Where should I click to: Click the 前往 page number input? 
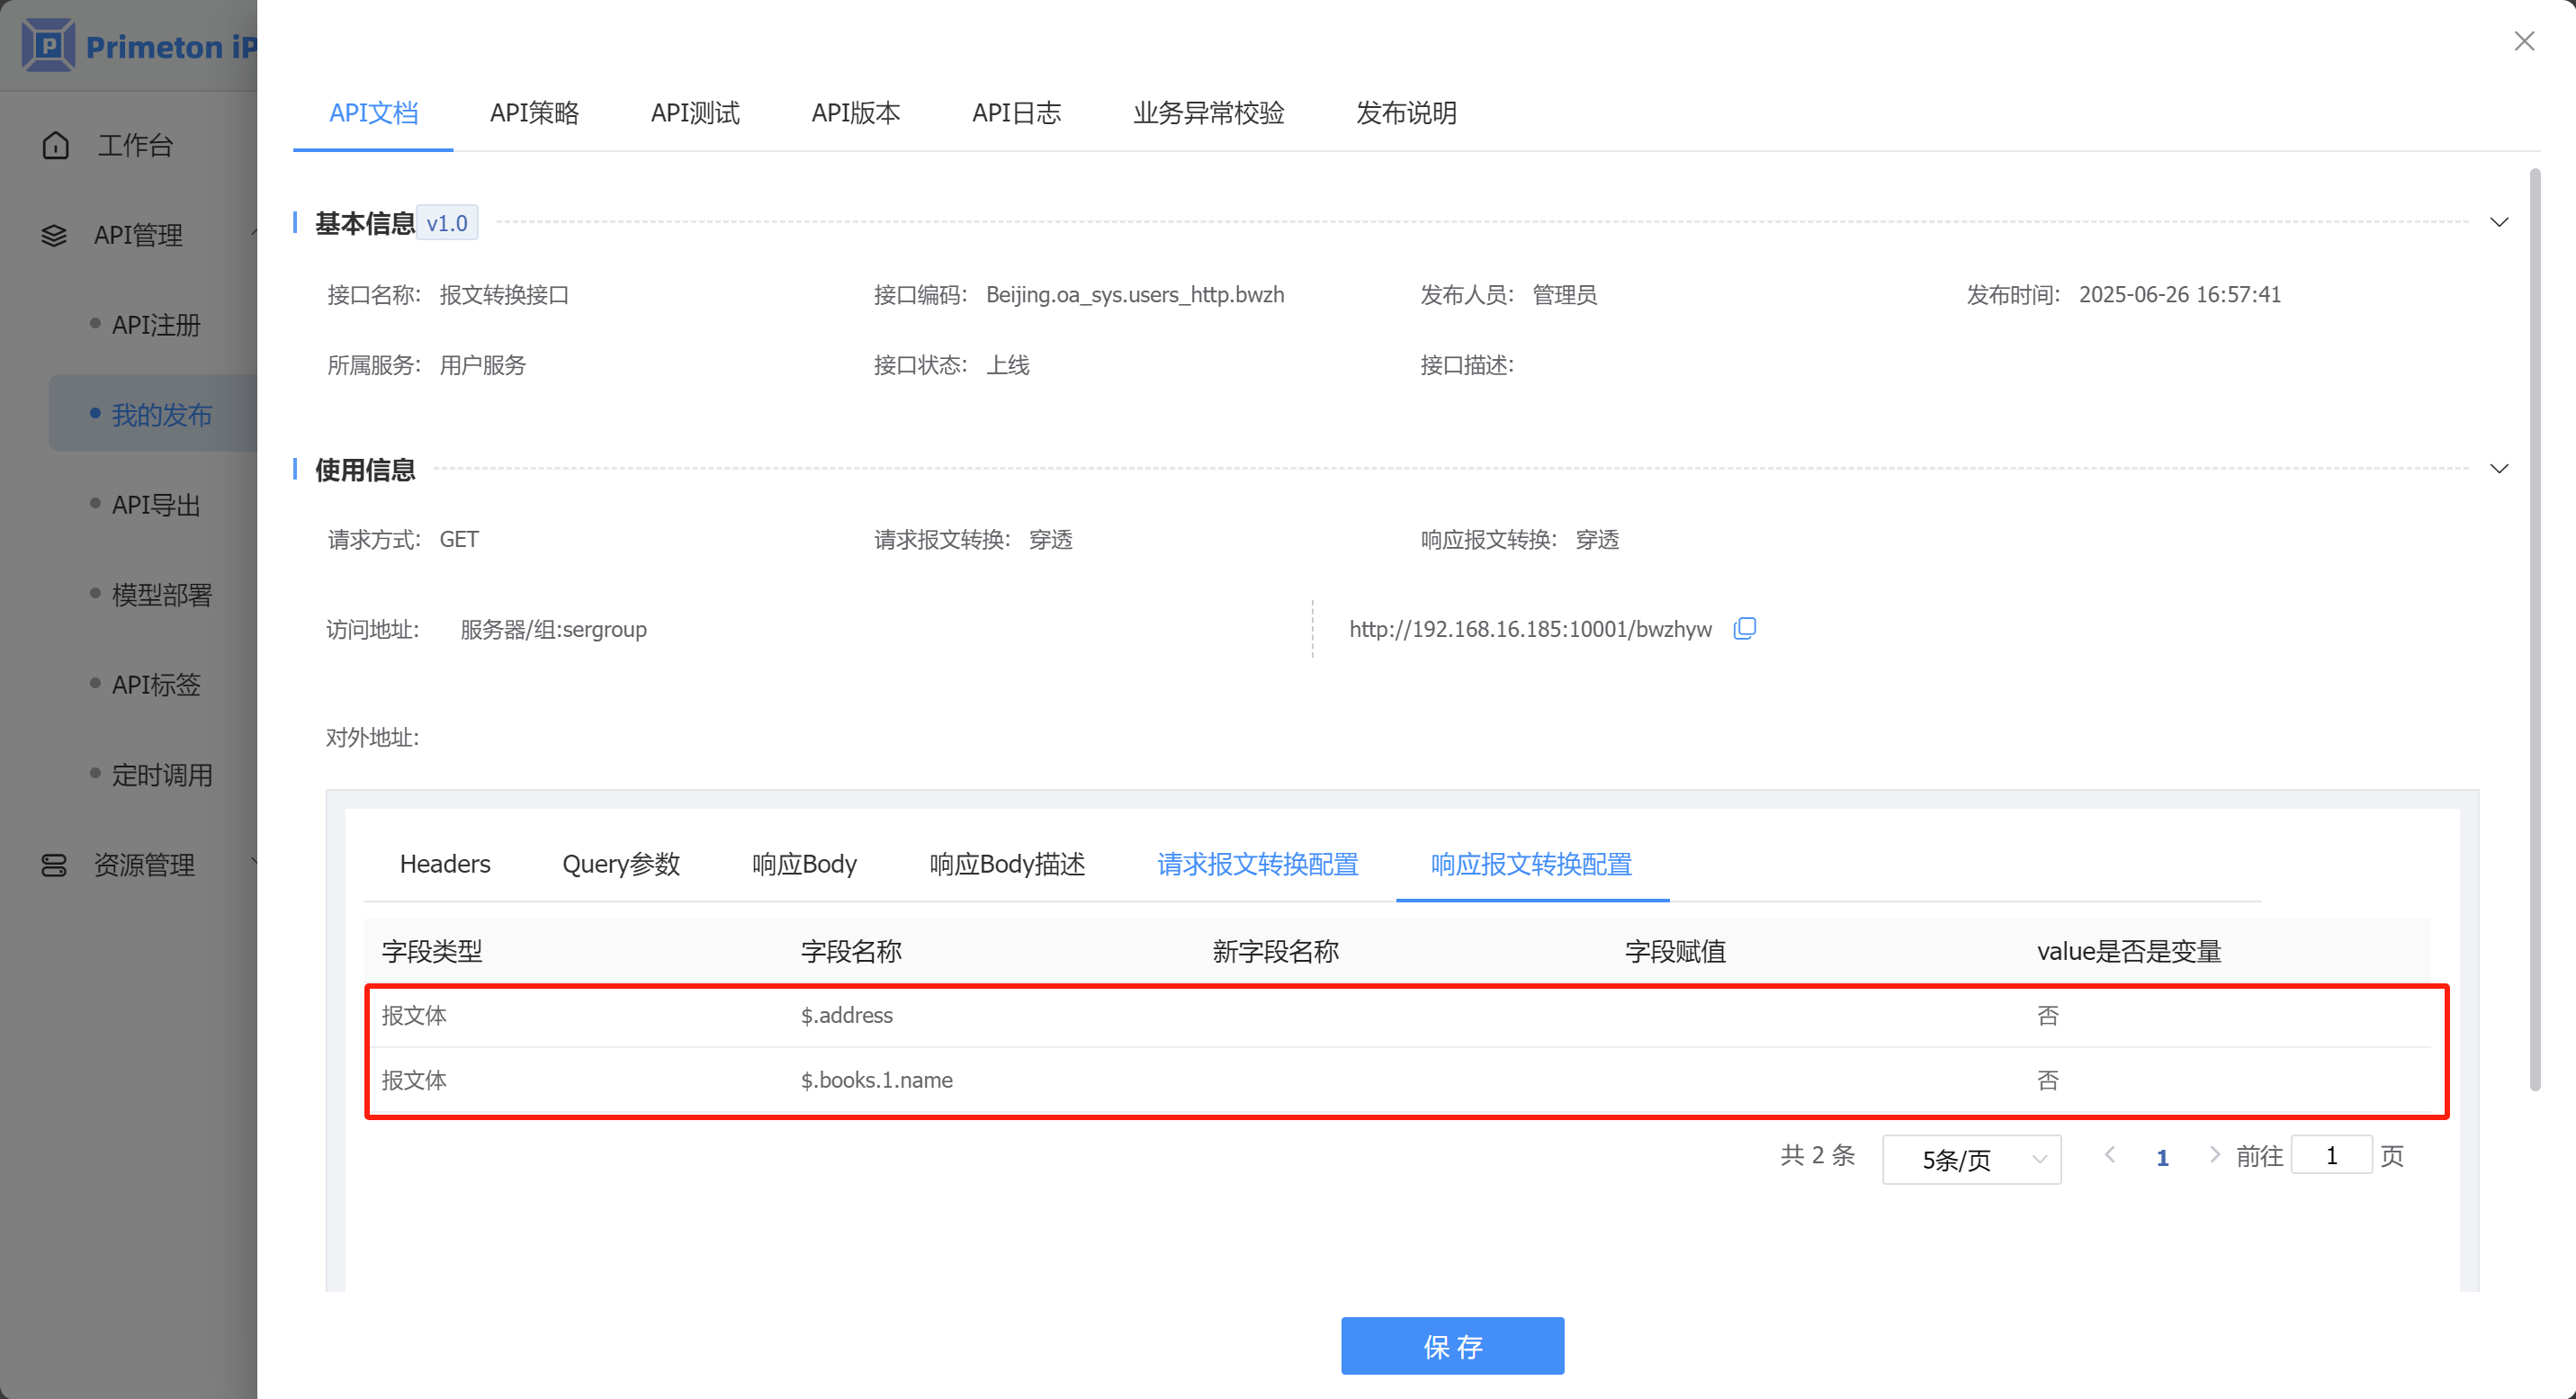pos(2331,1155)
